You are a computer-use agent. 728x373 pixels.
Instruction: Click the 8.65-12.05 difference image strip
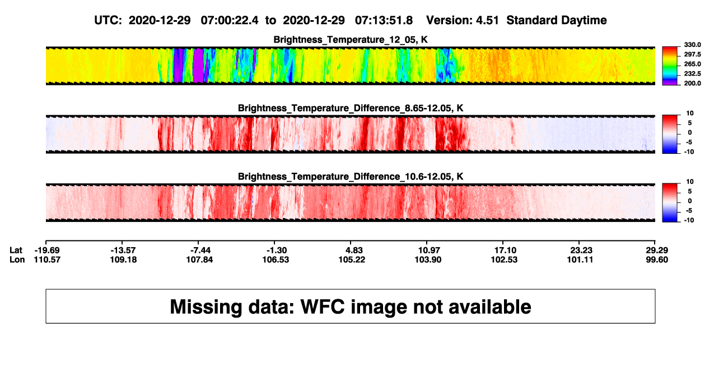351,135
